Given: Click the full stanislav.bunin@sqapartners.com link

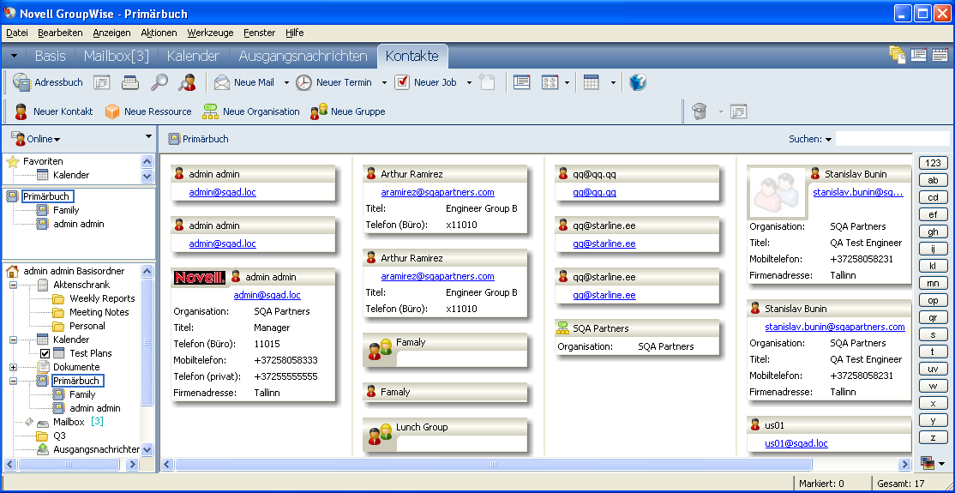Looking at the screenshot, I should coord(834,327).
